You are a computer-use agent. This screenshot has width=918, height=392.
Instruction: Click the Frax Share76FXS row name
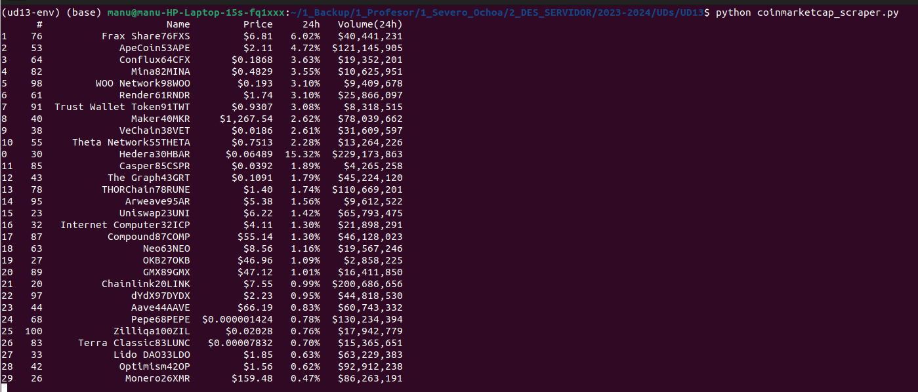click(x=146, y=36)
